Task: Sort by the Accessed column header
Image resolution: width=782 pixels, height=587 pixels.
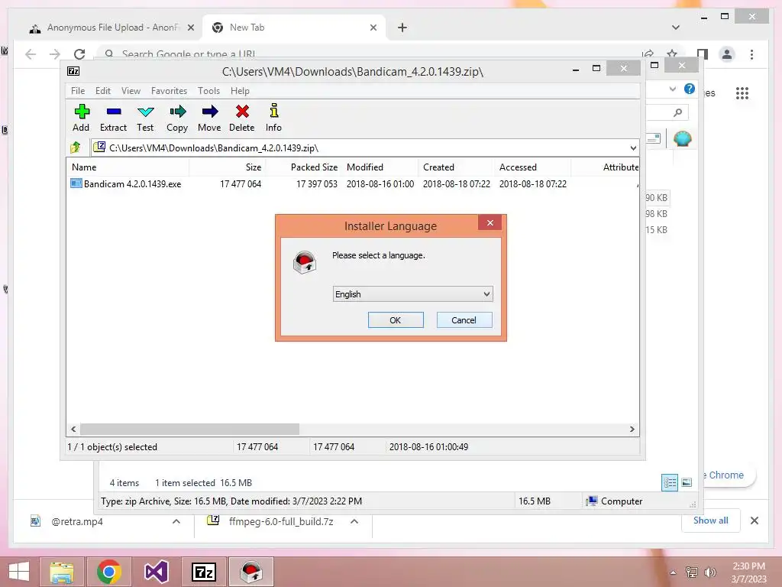Action: coord(532,167)
